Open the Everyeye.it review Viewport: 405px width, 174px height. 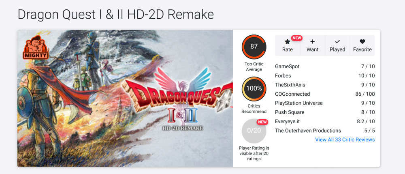pos(325,121)
